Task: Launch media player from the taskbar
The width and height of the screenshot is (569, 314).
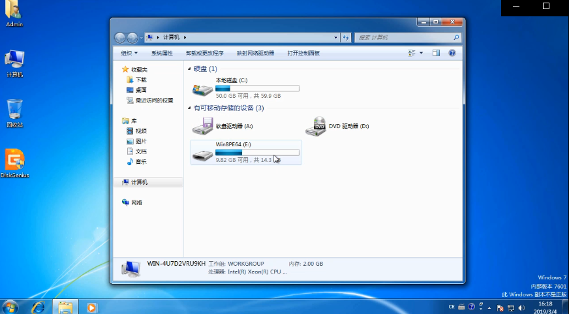Action: (x=91, y=307)
